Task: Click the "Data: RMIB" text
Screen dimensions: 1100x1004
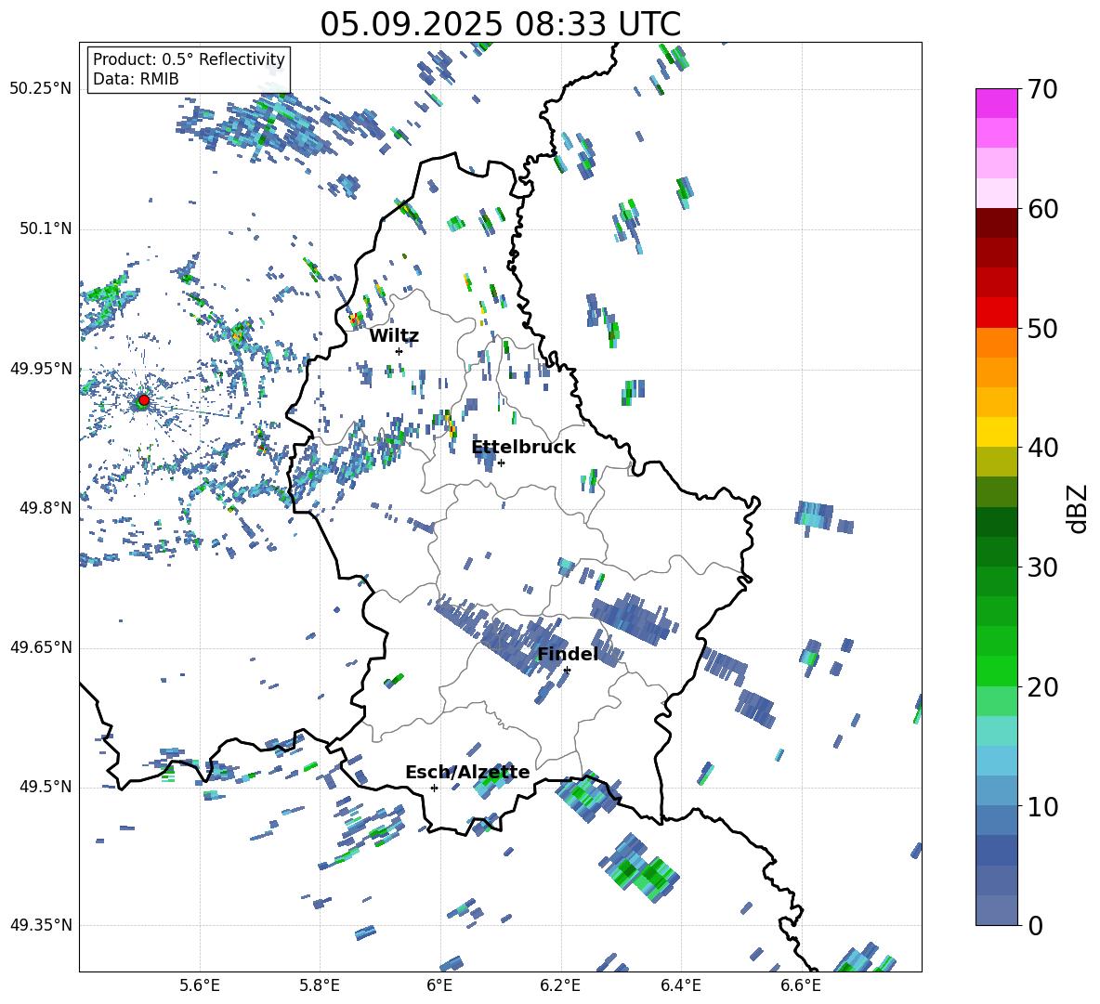Action: click(136, 79)
